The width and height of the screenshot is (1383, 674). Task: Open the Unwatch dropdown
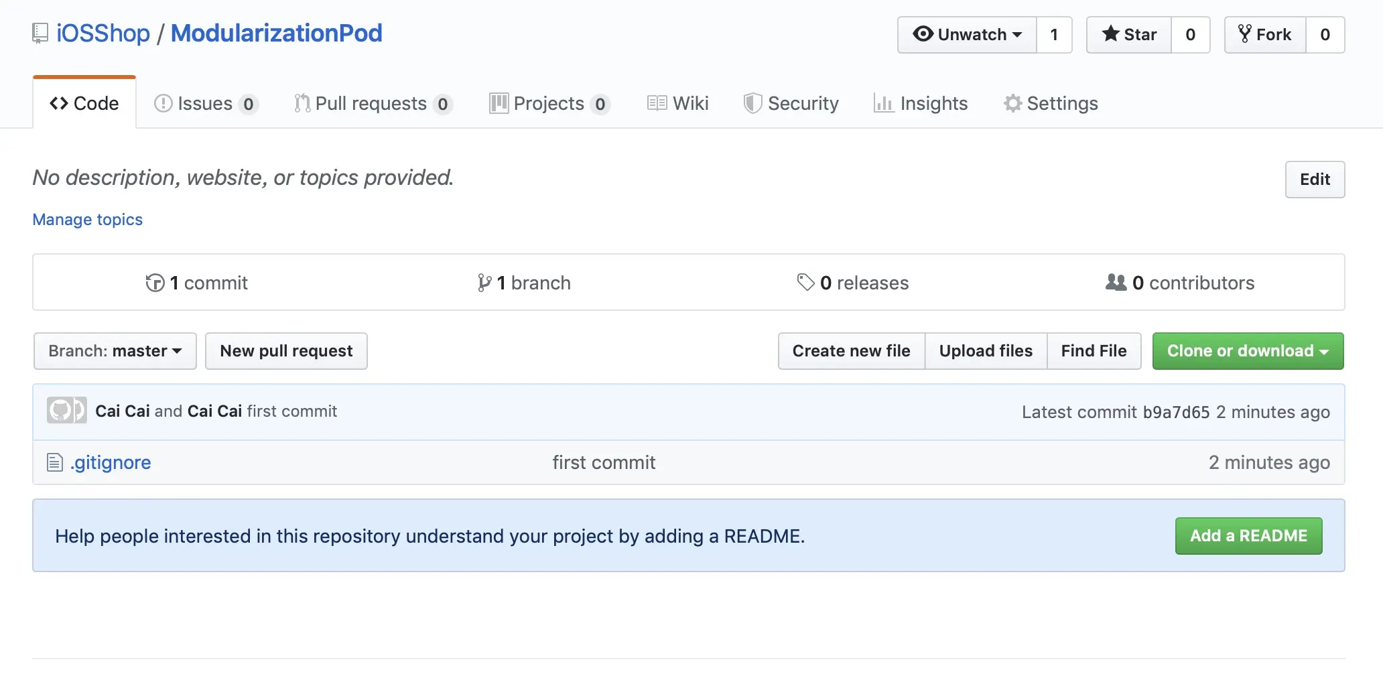(967, 35)
